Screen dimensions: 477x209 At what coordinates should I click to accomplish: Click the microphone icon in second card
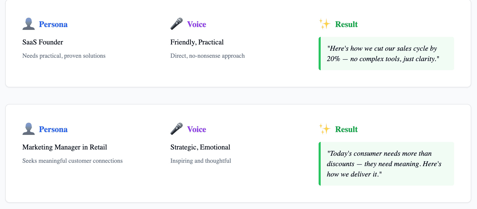click(177, 129)
